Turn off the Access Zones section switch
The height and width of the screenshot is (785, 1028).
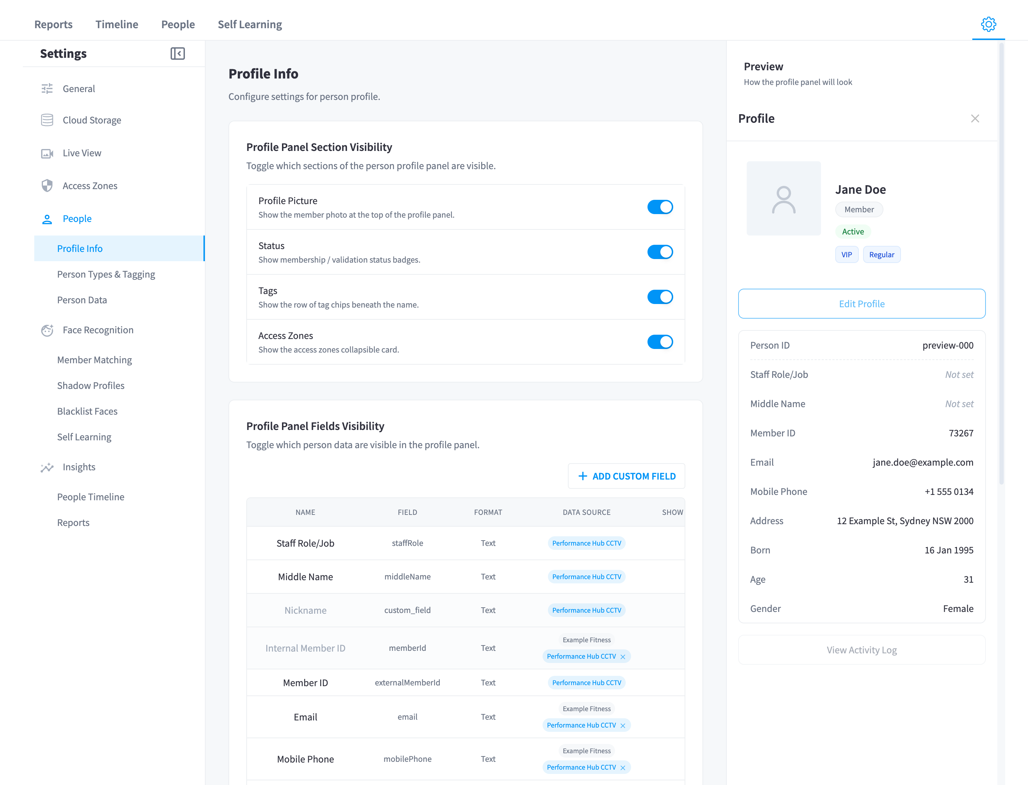pyautogui.click(x=660, y=342)
